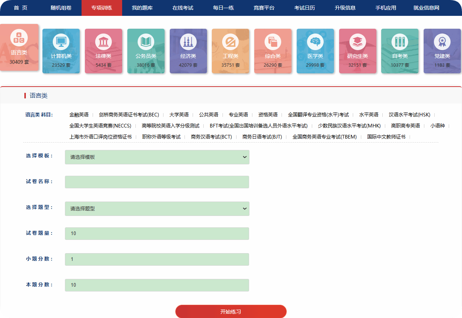Viewport: 462px width, 318px height.
Task: Open the 在线考试 menu item
Action: 183,8
